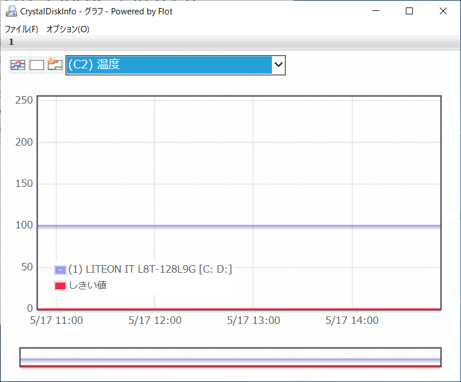The image size is (461, 382).
Task: Click the 5/17 11:00 axis label
Action: (56, 320)
